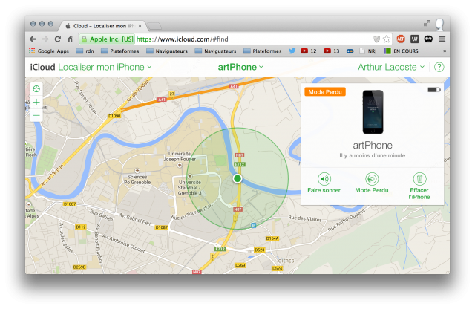Open the second Navigateurs bookmark folder

215,51
